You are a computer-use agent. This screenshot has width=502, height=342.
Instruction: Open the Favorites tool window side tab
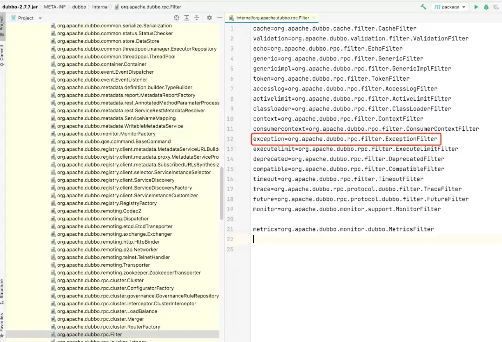[x=2, y=325]
